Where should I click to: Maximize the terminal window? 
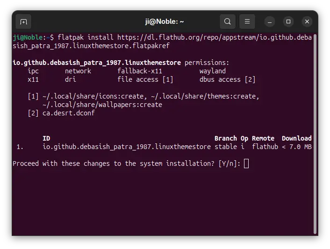coord(288,21)
